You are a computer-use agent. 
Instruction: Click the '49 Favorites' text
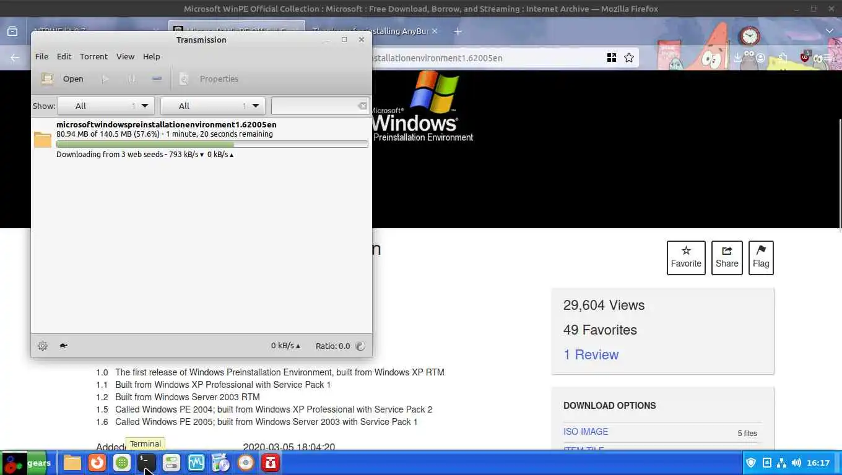click(x=600, y=330)
